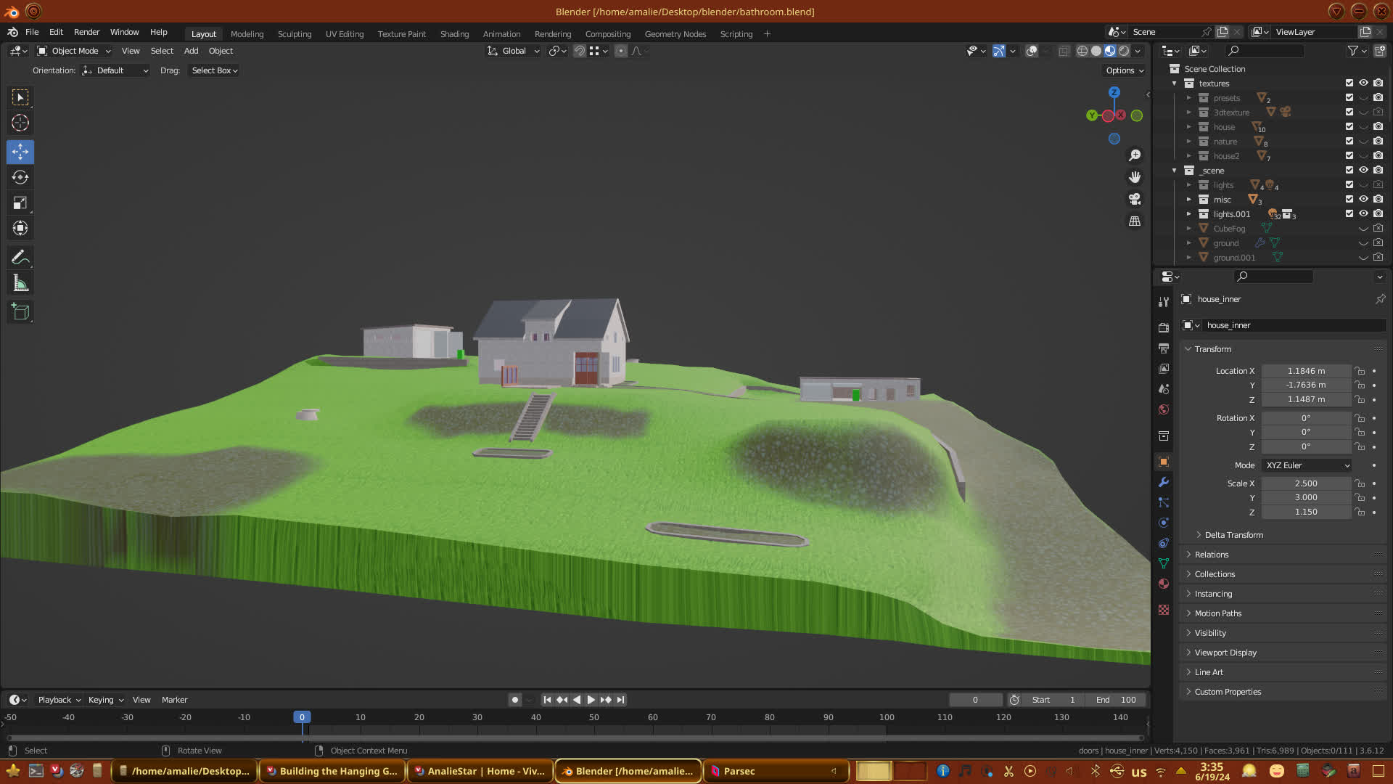Screen dimensions: 1393x784
Task: Select the Scale tool
Action: pos(20,203)
